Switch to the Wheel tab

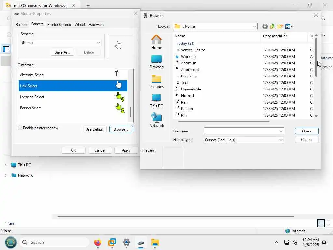point(80,25)
